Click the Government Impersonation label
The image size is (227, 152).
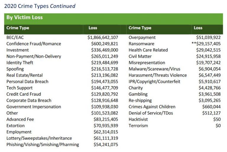coord(34,107)
